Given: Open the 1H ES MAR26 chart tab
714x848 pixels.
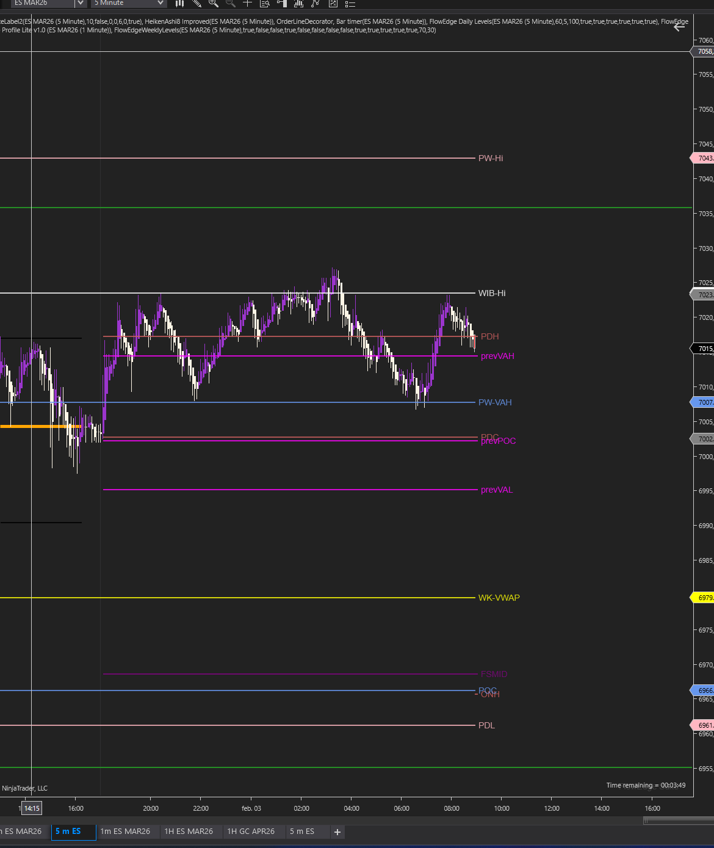Looking at the screenshot, I should pos(190,832).
